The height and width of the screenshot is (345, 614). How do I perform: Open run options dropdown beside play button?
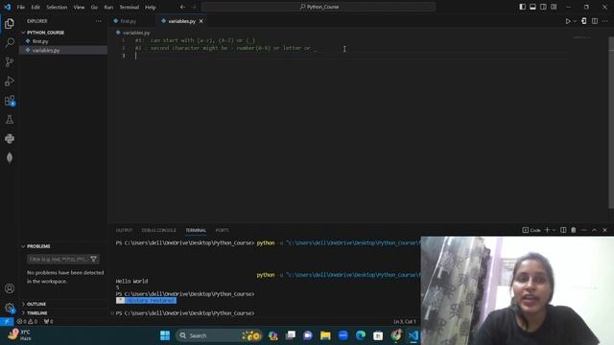coord(575,21)
